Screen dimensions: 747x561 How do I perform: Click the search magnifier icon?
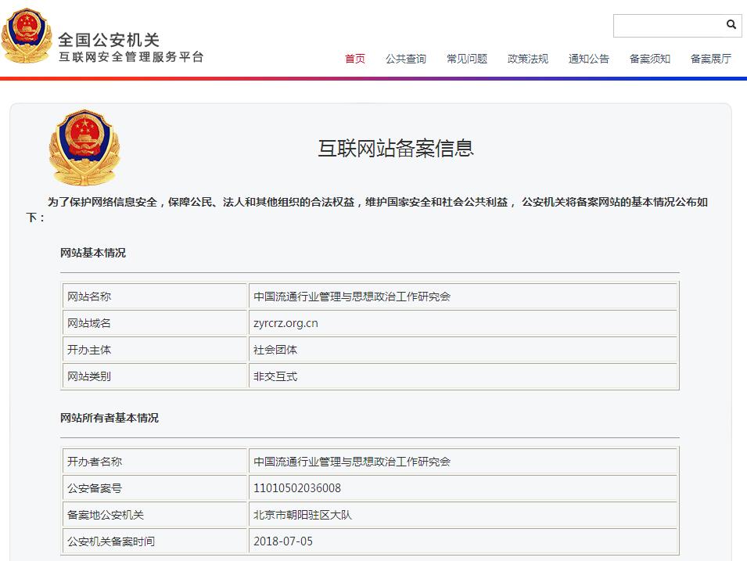(x=732, y=25)
